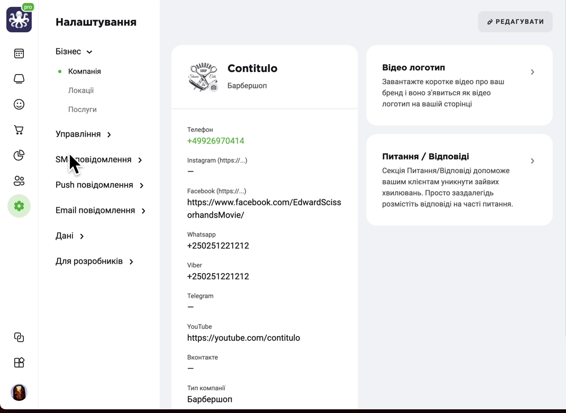Click the РЕДАГУВАТИ edit button
The image size is (566, 413).
tap(515, 22)
